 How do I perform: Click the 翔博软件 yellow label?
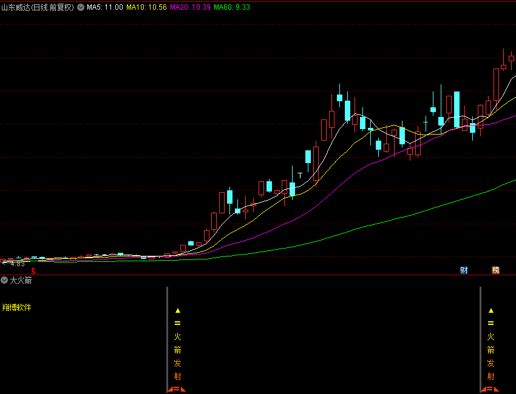[x=17, y=307]
